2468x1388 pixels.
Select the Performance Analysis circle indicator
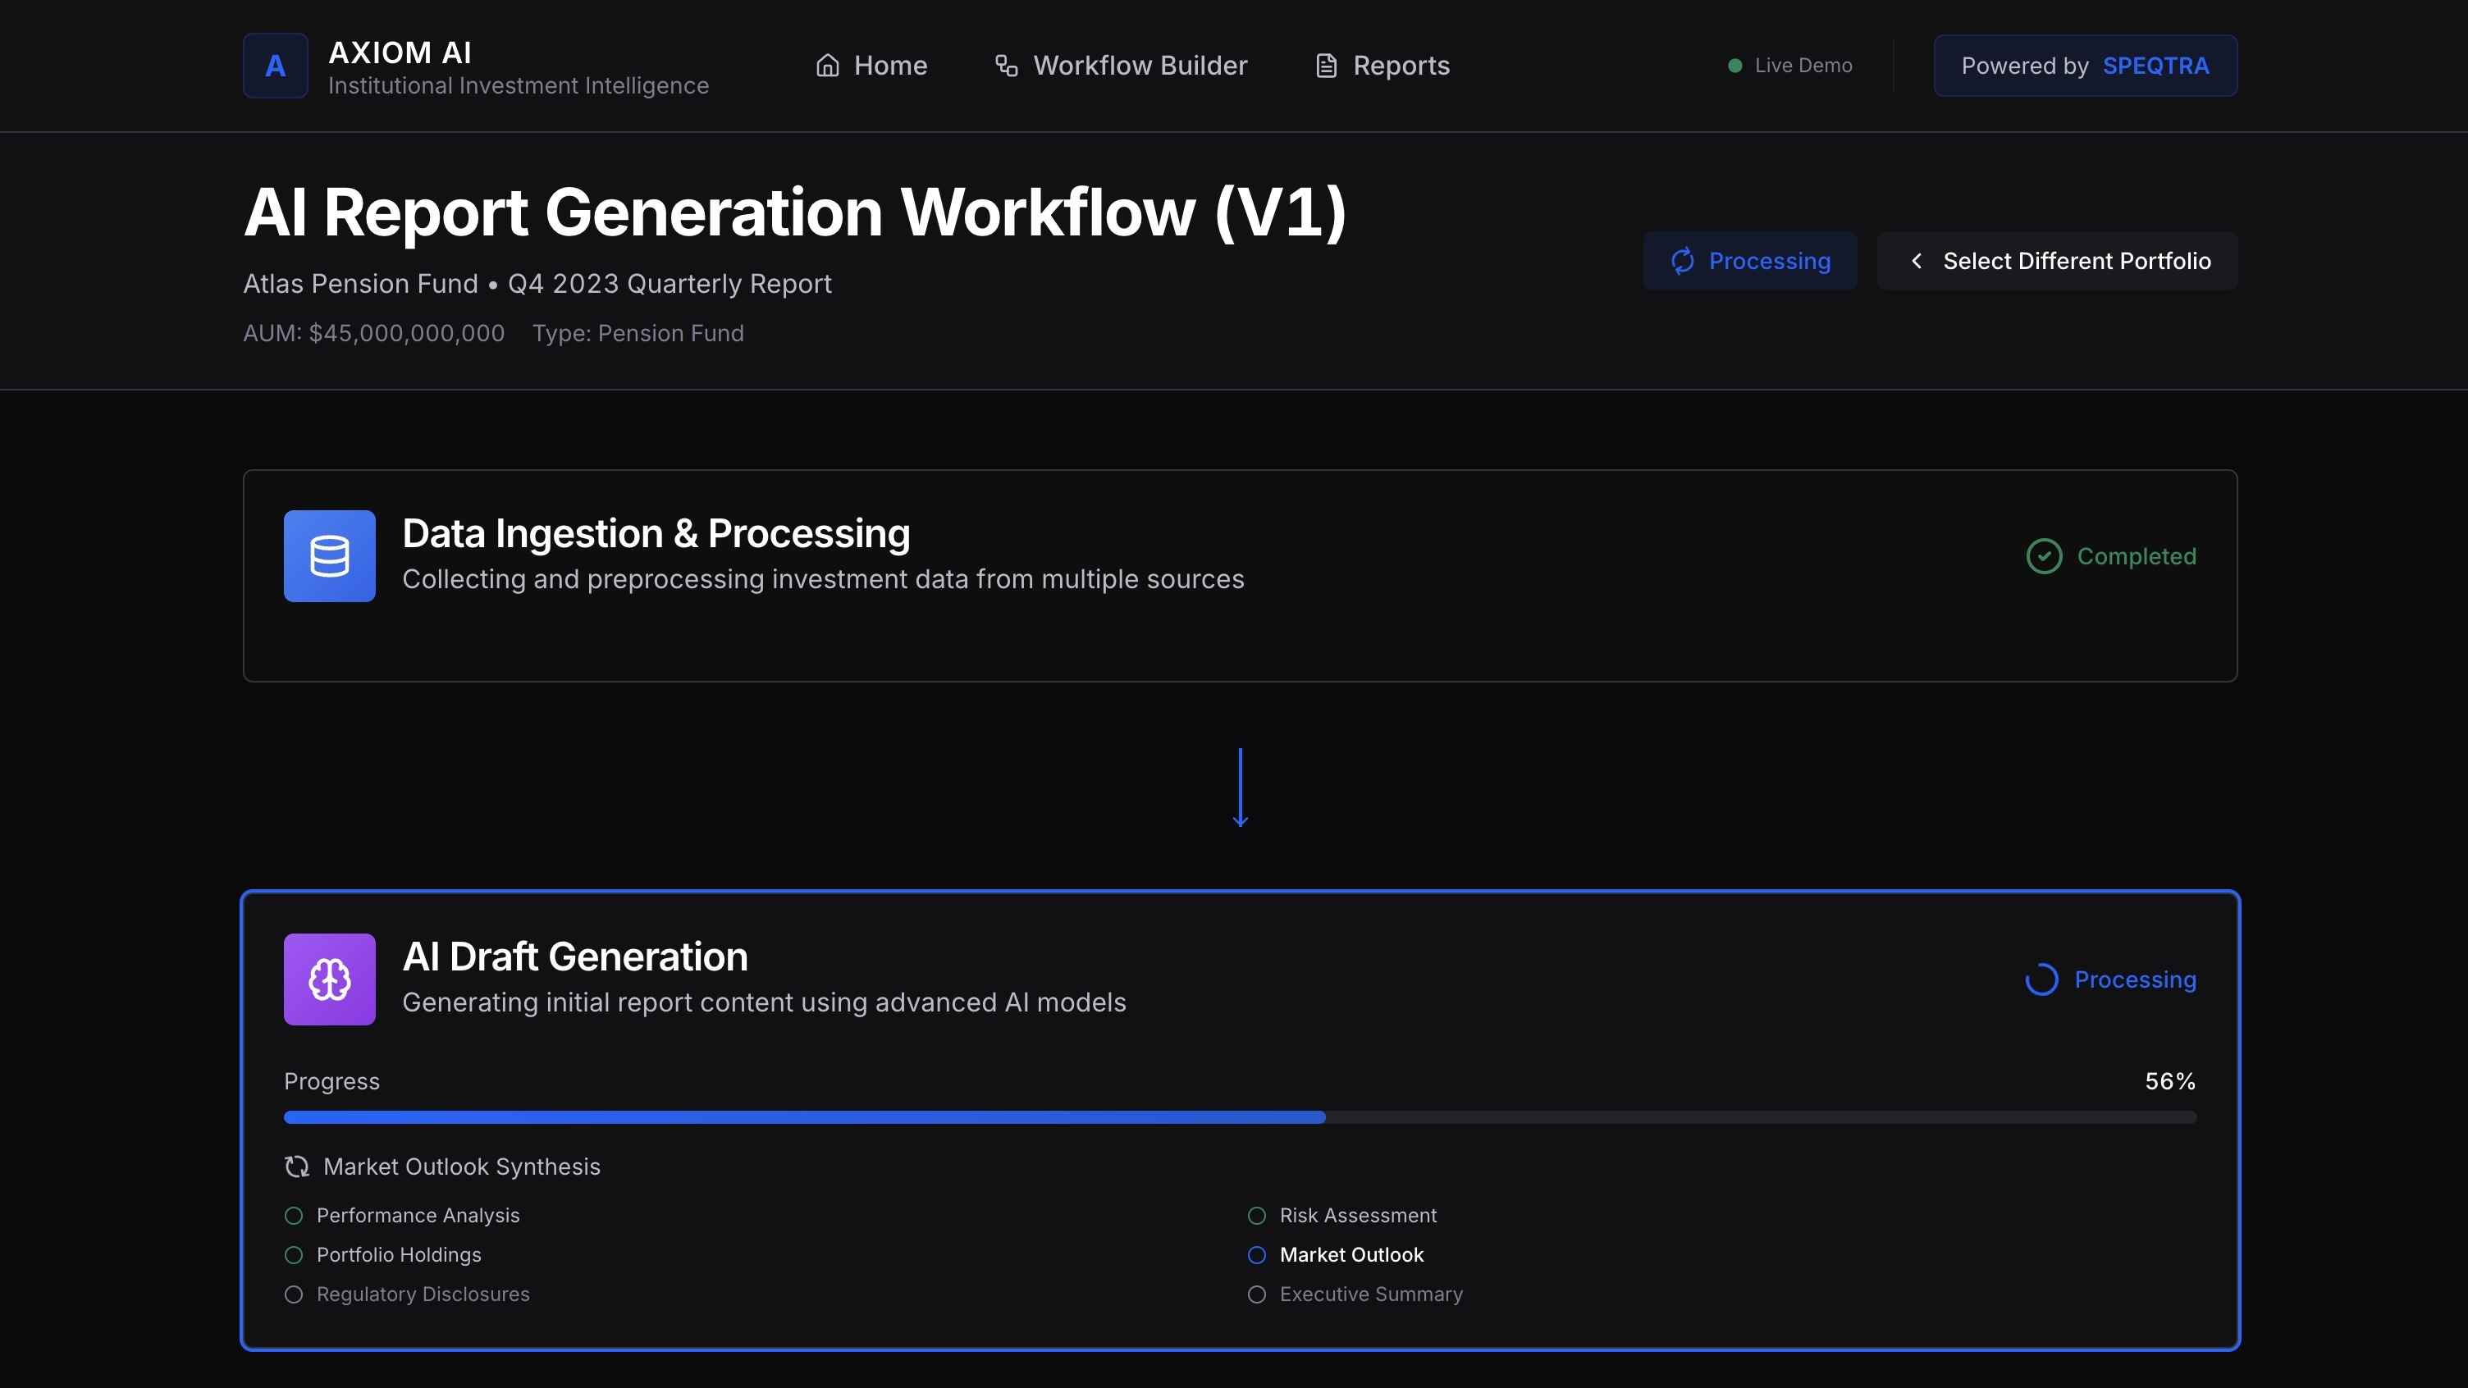coord(294,1215)
